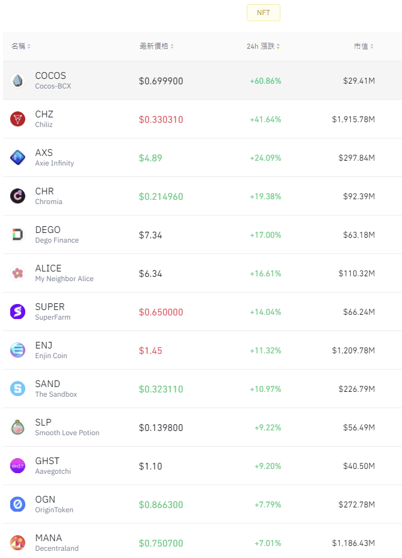This screenshot has width=402, height=558.
Task: Click the COCOS price $0.699900
Action: (x=161, y=81)
